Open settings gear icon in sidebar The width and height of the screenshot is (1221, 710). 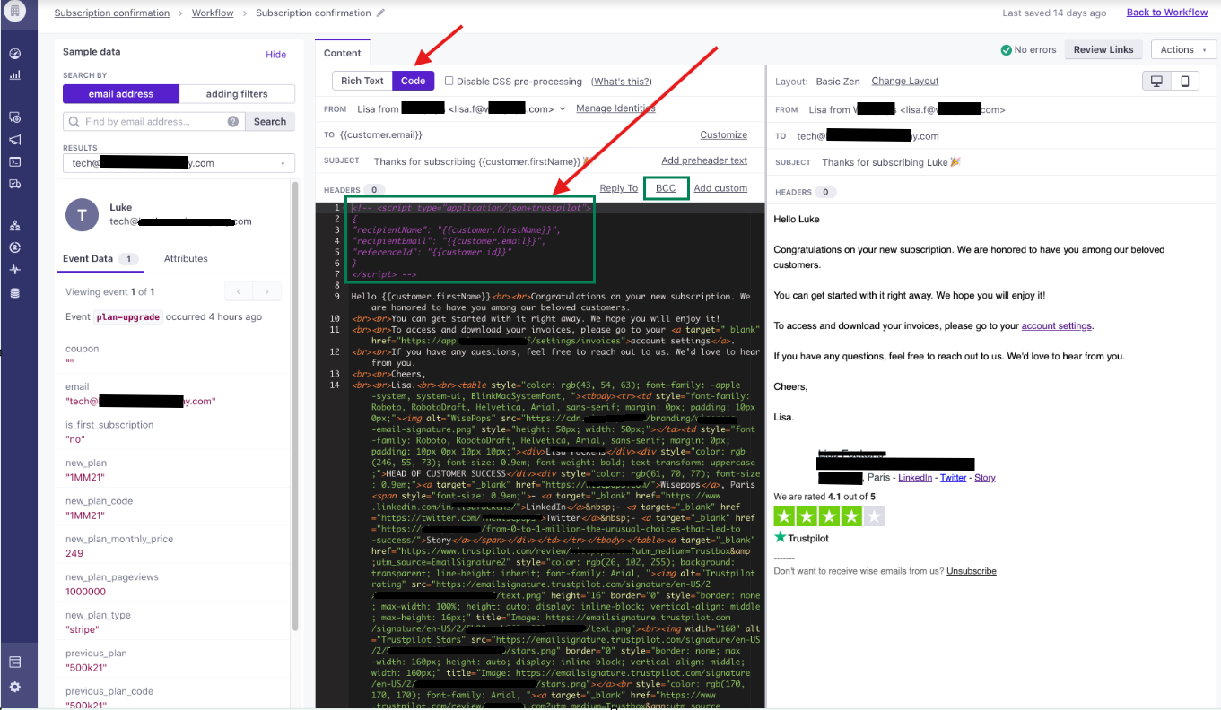pos(14,687)
